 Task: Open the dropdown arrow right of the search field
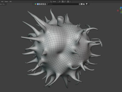(80, 4)
